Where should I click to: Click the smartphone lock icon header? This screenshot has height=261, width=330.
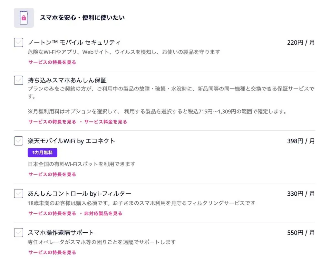coord(24,18)
